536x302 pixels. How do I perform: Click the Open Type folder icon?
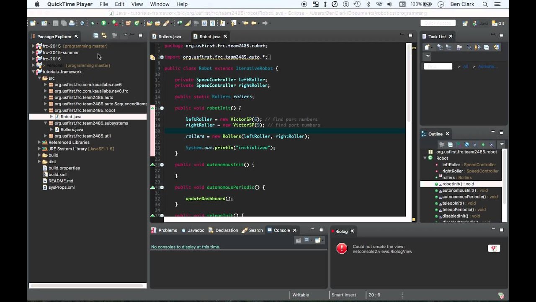149,23
